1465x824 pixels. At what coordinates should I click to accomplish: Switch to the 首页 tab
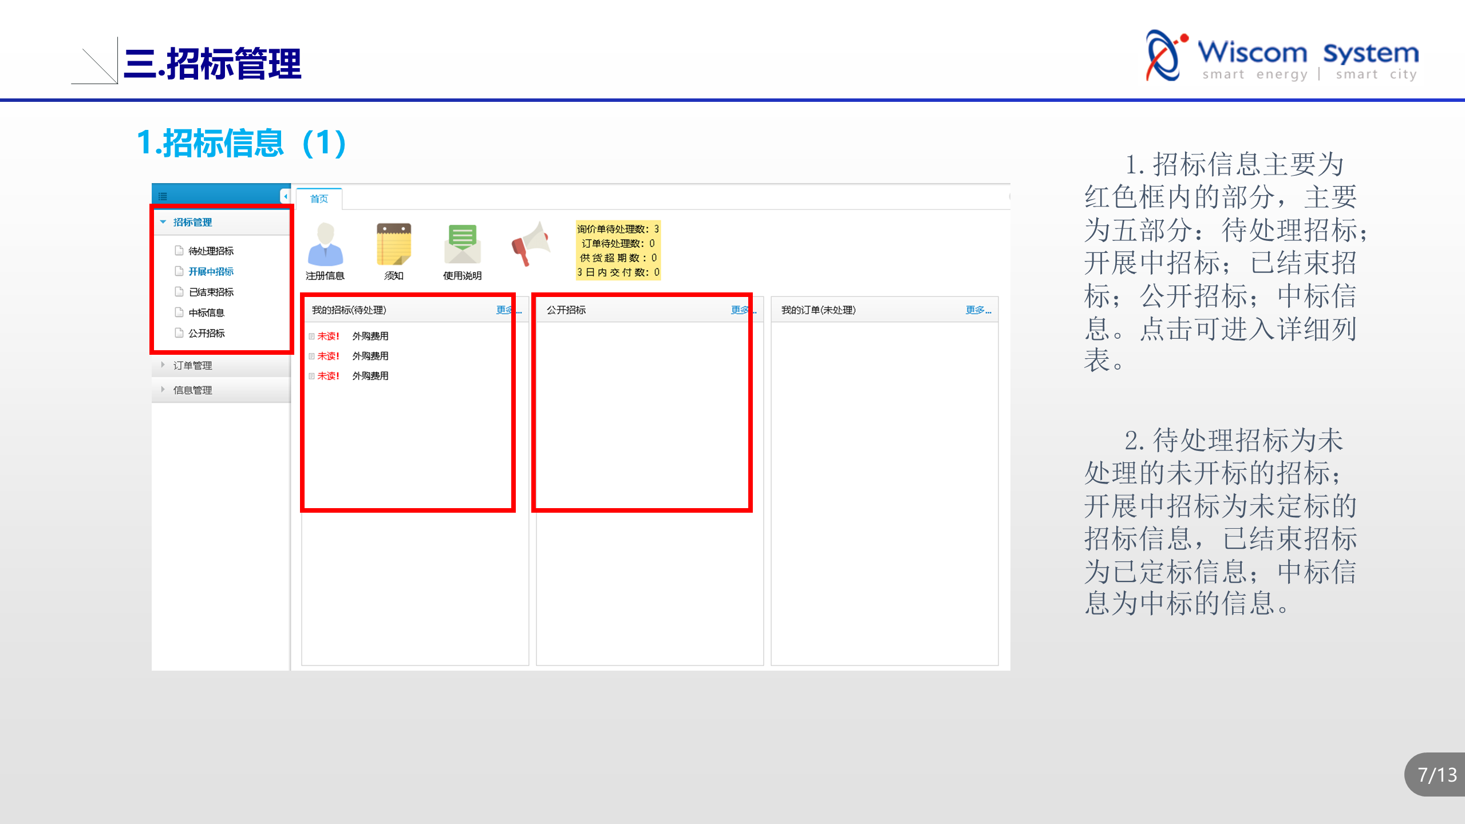319,199
